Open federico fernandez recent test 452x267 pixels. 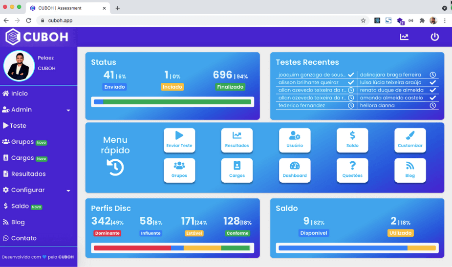301,105
